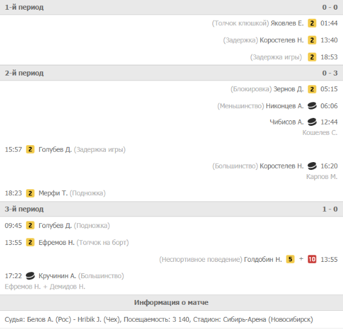343x329 pixels.
Task: Select the 1-й период header row
Action: 172,7
